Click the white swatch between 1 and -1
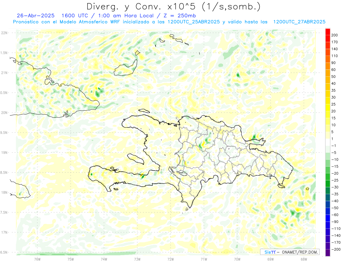 pyautogui.click(x=328, y=142)
